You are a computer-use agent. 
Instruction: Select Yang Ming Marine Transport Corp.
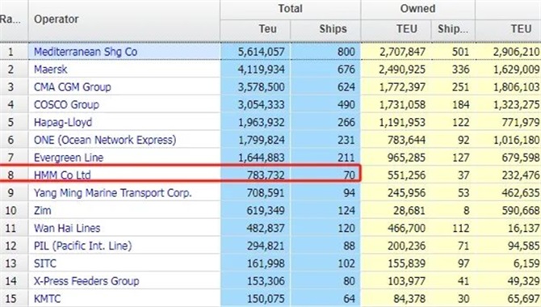pyautogui.click(x=112, y=193)
